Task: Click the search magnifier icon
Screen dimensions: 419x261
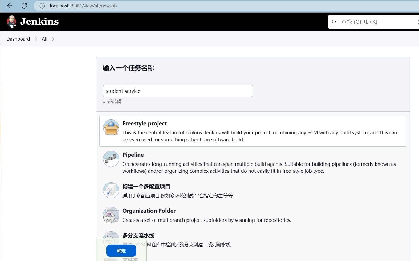Action: click(x=334, y=22)
